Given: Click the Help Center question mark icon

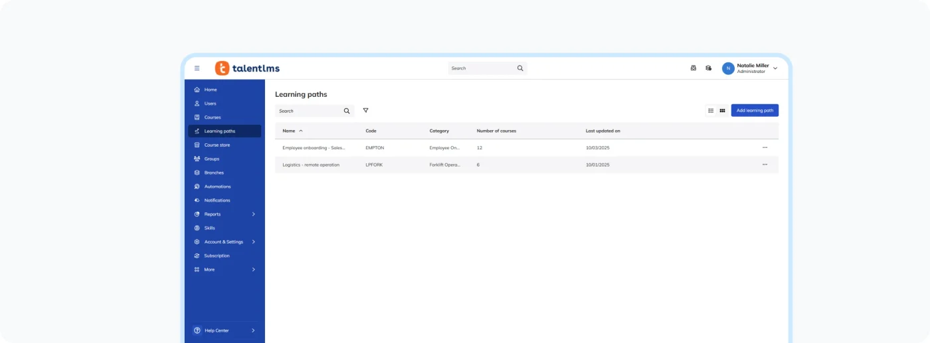Looking at the screenshot, I should (x=197, y=330).
